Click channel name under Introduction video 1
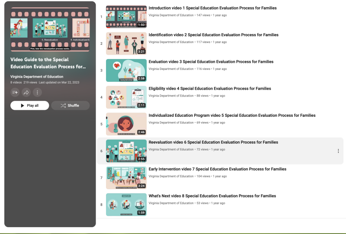The image size is (346, 234). [x=171, y=15]
